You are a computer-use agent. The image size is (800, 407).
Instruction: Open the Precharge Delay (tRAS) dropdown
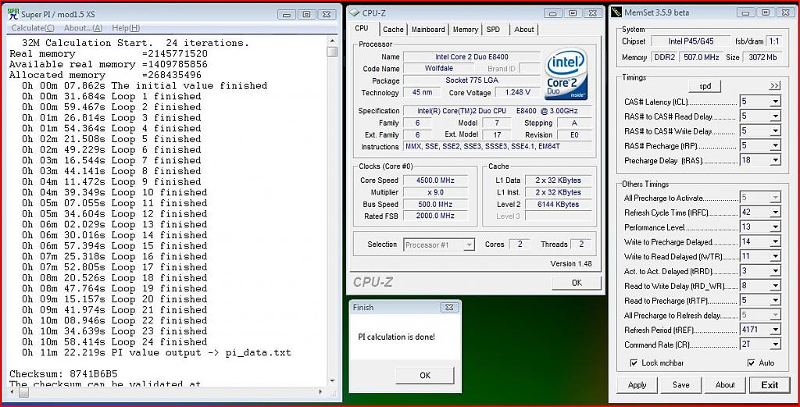(776, 160)
